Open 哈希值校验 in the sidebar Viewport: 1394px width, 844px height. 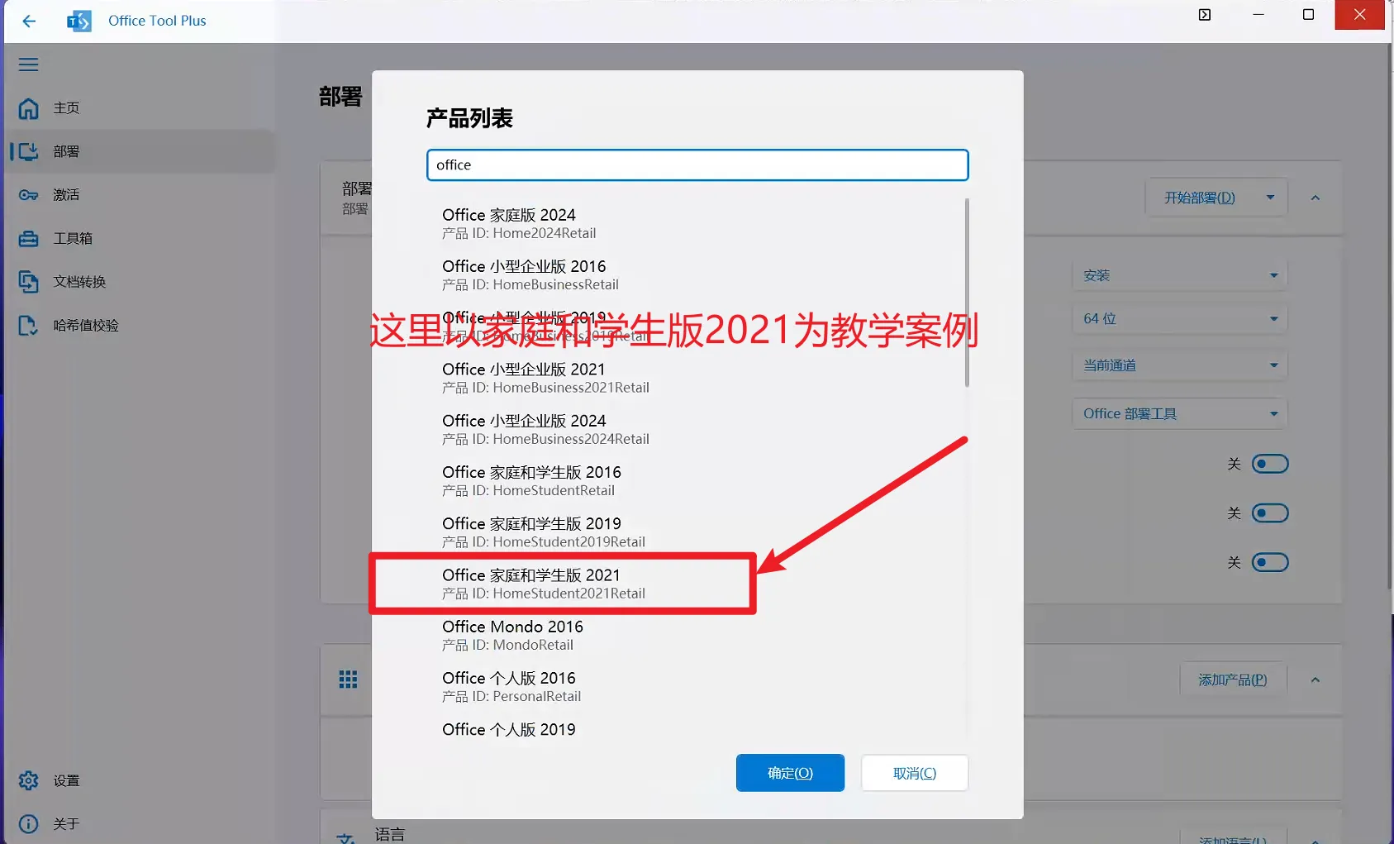point(140,326)
